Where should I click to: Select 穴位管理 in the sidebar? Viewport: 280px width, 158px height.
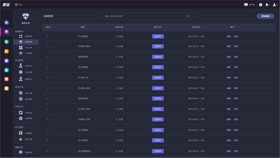point(28,53)
